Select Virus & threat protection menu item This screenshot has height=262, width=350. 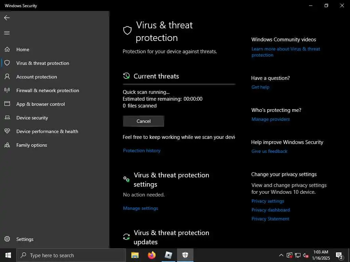[43, 63]
